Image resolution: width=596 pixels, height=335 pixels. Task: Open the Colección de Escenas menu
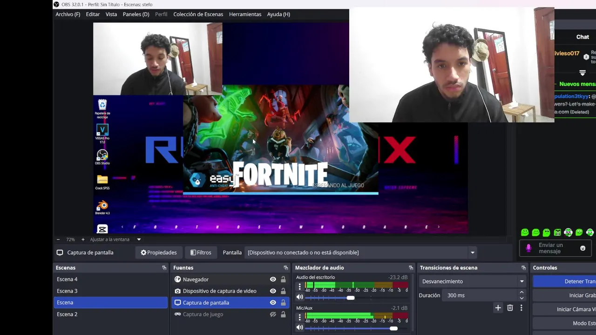tap(198, 14)
